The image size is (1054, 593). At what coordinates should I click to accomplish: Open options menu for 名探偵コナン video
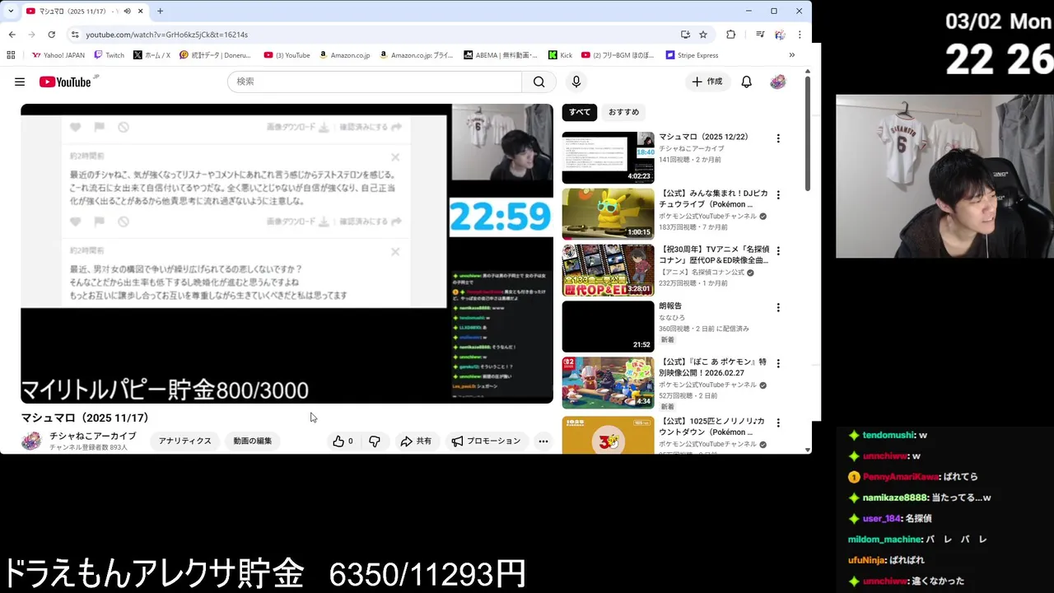click(x=778, y=251)
